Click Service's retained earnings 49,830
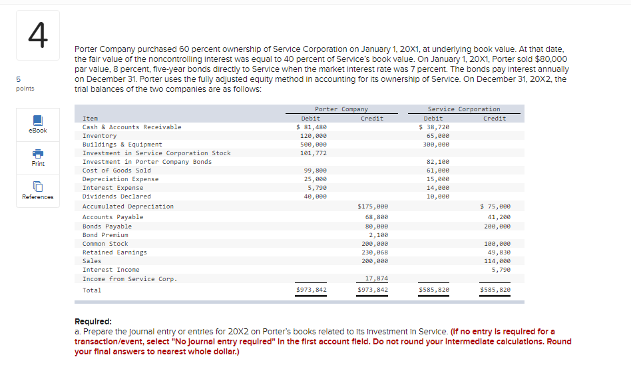This screenshot has height=367, width=631. pos(499,252)
